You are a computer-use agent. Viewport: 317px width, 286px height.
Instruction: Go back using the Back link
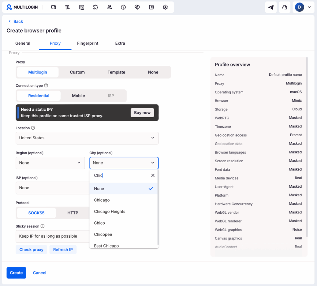point(16,21)
